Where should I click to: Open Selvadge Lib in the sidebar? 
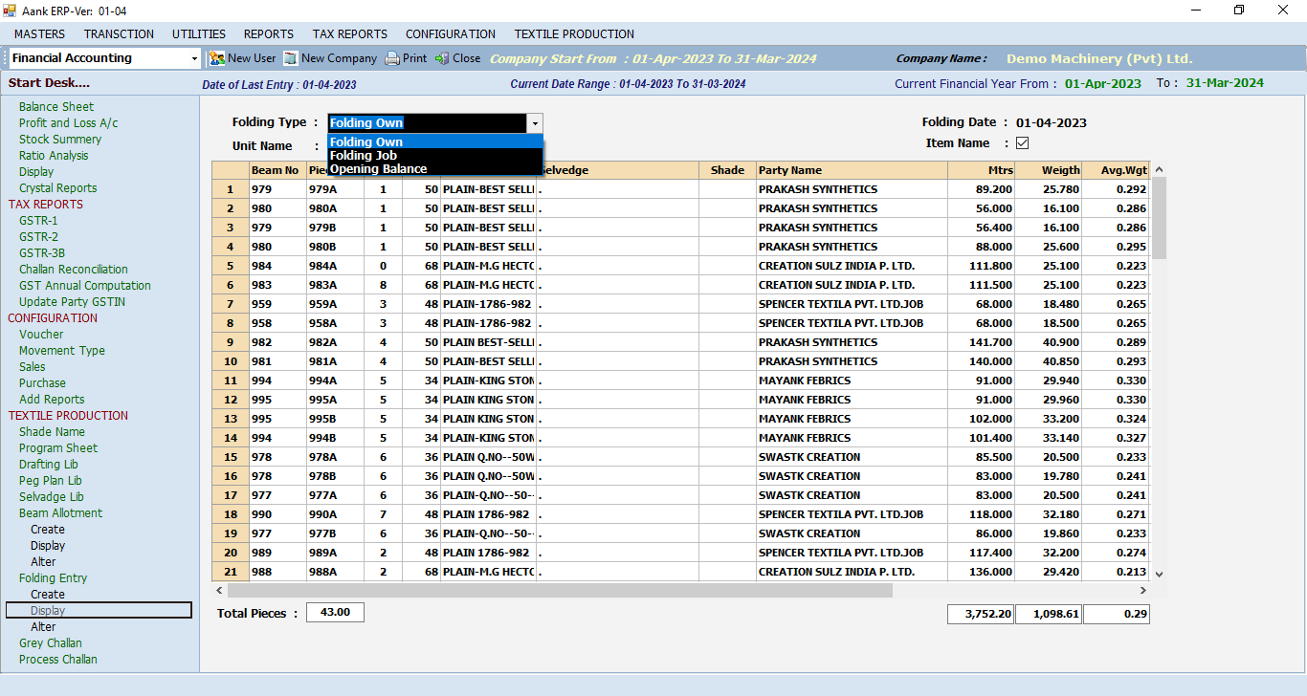52,497
